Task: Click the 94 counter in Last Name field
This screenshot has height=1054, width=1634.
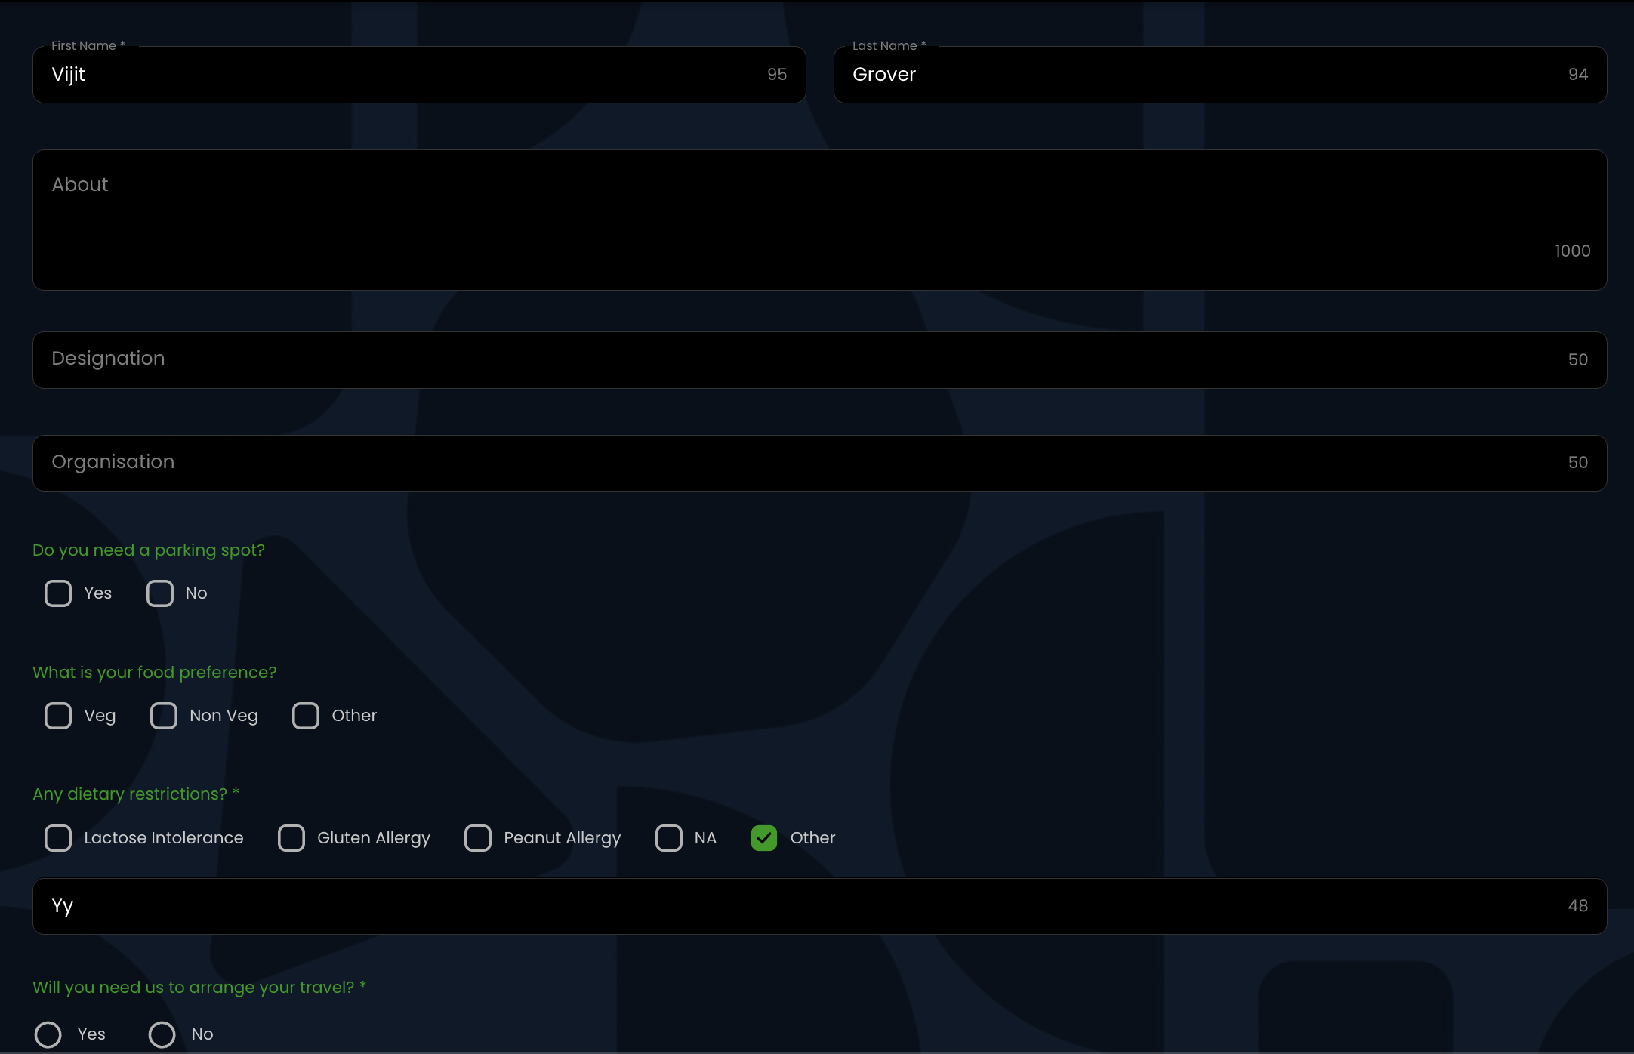Action: tap(1578, 75)
